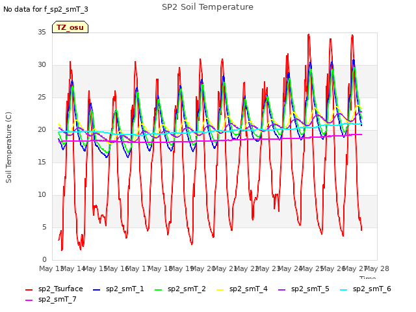Click the Soil Temperature (C) axis label
Screen dimensions: 416x312
click(x=8, y=148)
